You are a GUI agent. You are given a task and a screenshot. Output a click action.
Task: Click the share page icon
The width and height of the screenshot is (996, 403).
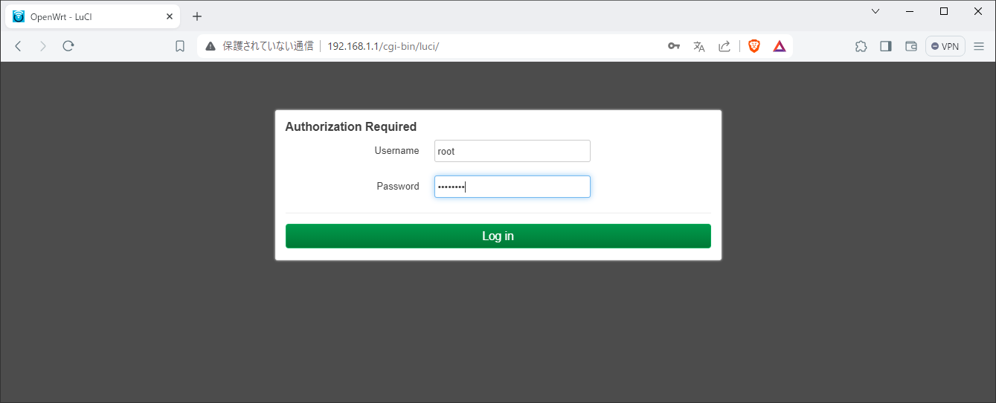click(x=724, y=46)
